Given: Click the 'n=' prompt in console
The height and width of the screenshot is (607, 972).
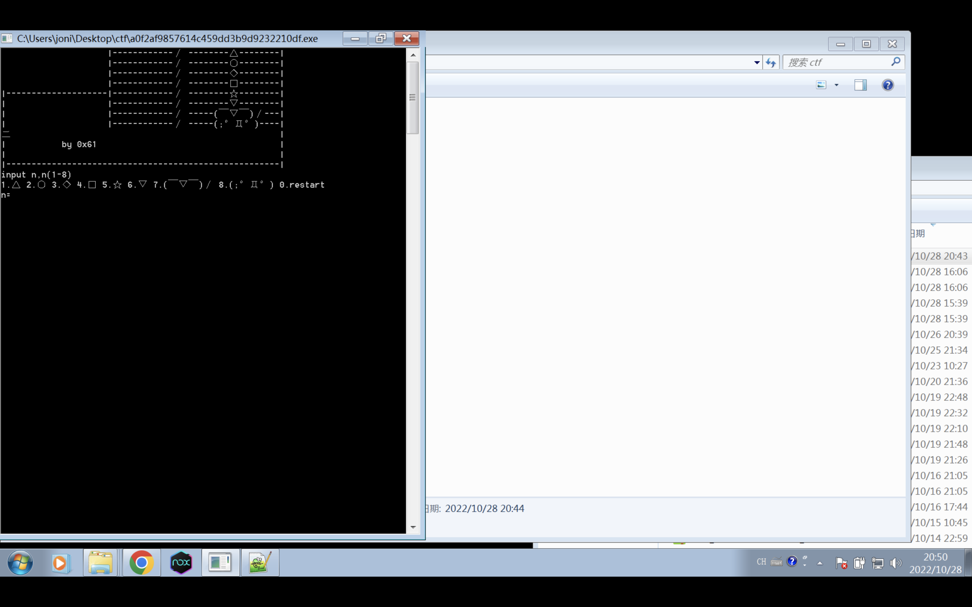Looking at the screenshot, I should 6,195.
